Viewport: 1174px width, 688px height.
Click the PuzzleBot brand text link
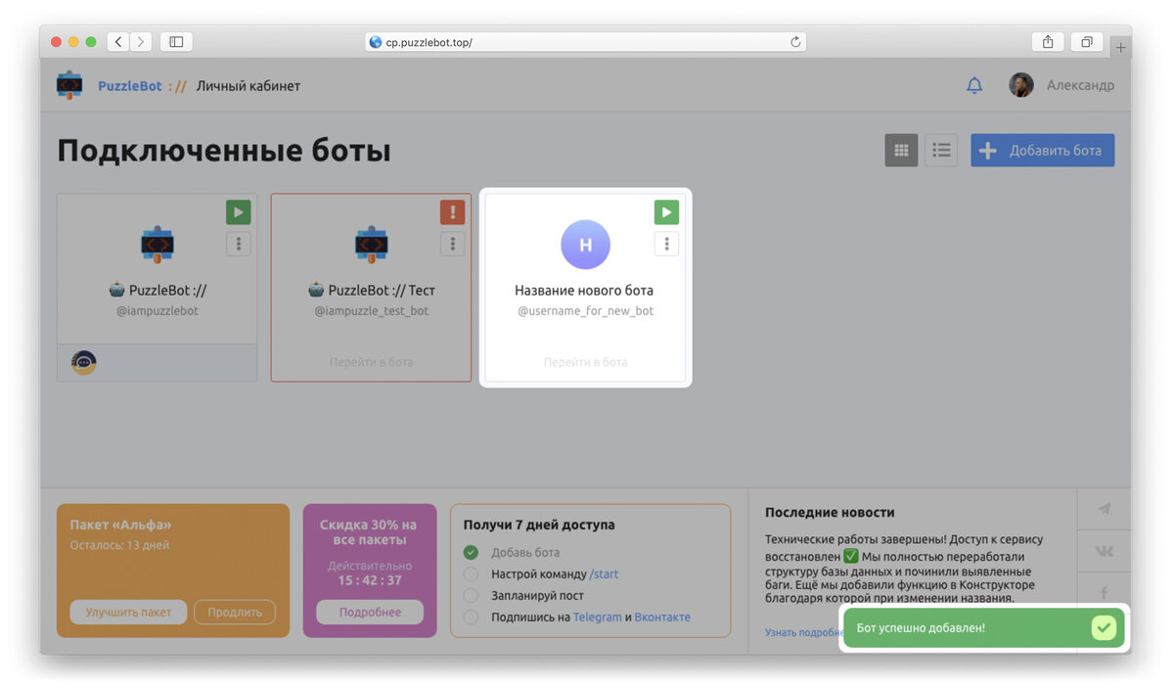pyautogui.click(x=130, y=86)
